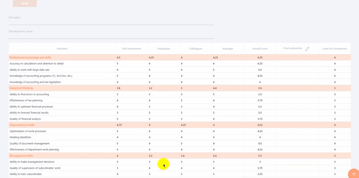The width and height of the screenshot is (359, 178).
Task: Click Self-Assessment 4.75 for Organizational skills
Action: (x=119, y=125)
